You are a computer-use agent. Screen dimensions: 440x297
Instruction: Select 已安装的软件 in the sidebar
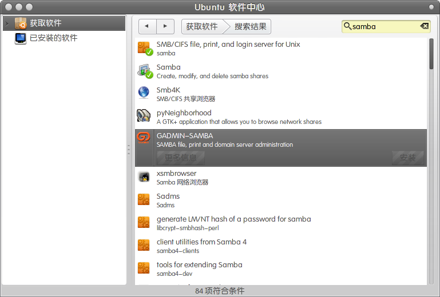[x=64, y=38]
